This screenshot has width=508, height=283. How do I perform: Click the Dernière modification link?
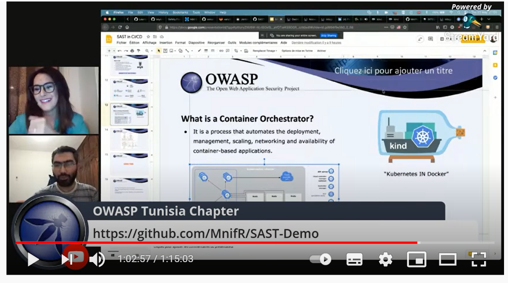point(316,43)
